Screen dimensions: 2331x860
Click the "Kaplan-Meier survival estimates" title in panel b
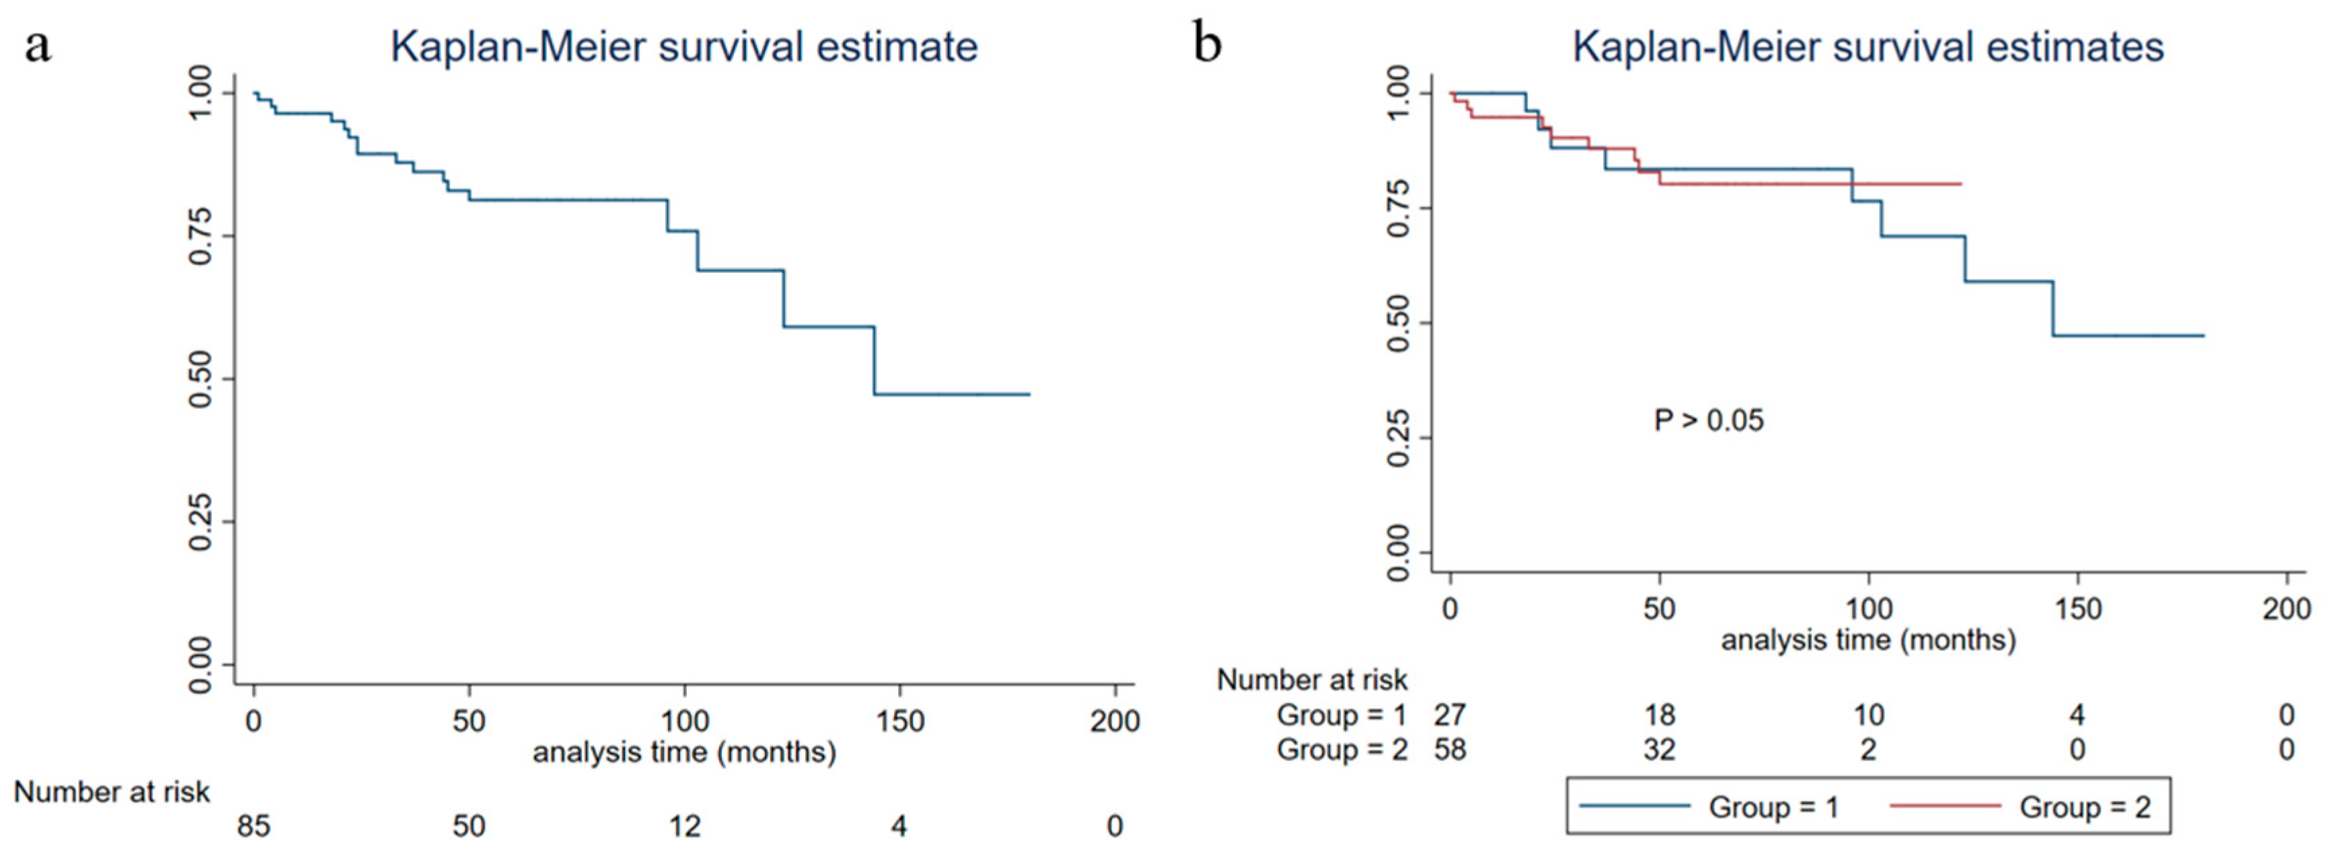pos(1867,47)
